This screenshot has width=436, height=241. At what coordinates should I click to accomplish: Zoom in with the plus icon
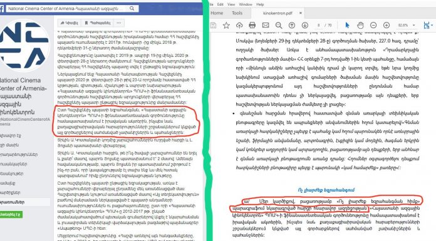click(387, 25)
